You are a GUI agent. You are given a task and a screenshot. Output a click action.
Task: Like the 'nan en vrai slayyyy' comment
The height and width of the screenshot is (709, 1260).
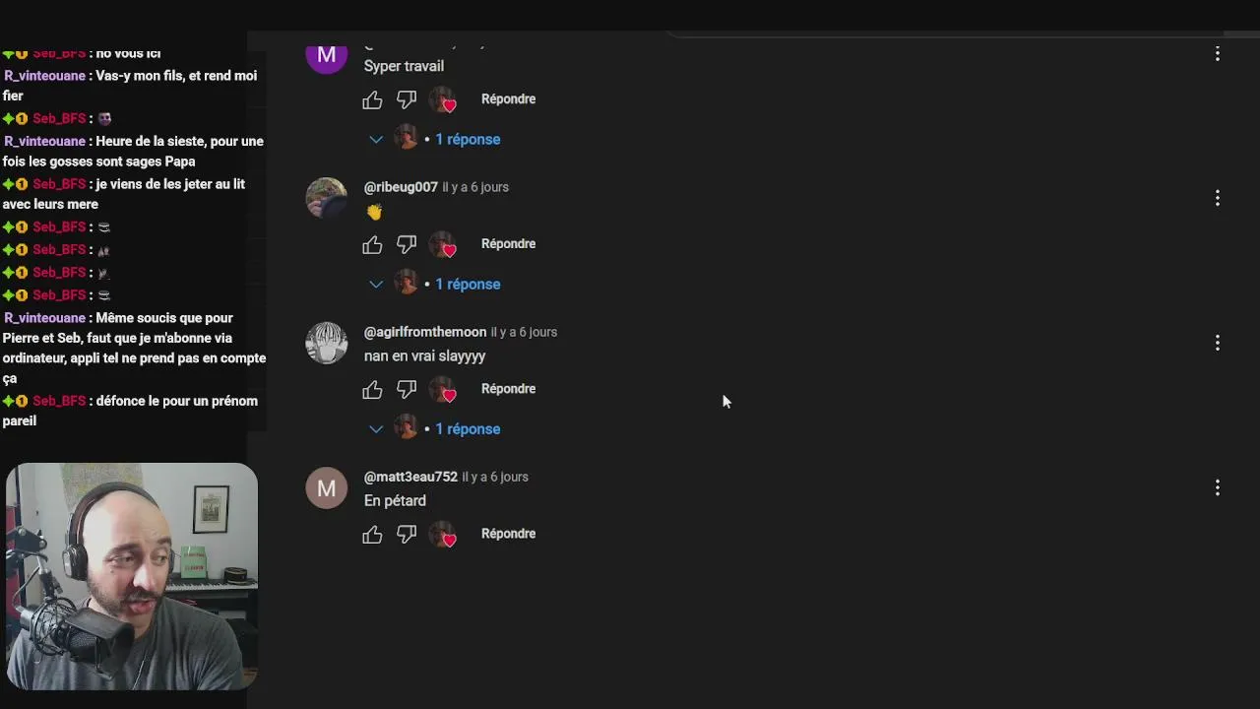pyautogui.click(x=372, y=389)
